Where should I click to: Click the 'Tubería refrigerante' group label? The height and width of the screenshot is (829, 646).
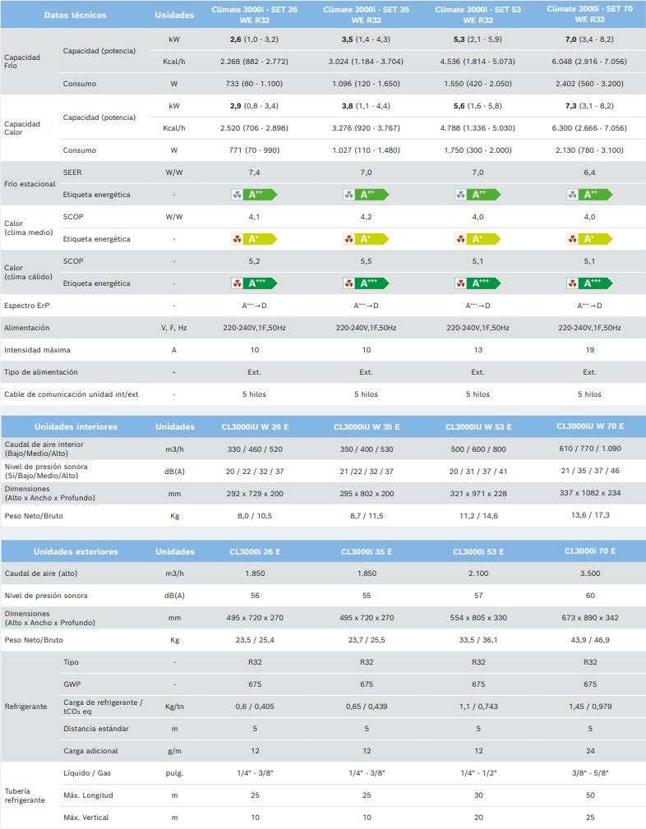25,795
